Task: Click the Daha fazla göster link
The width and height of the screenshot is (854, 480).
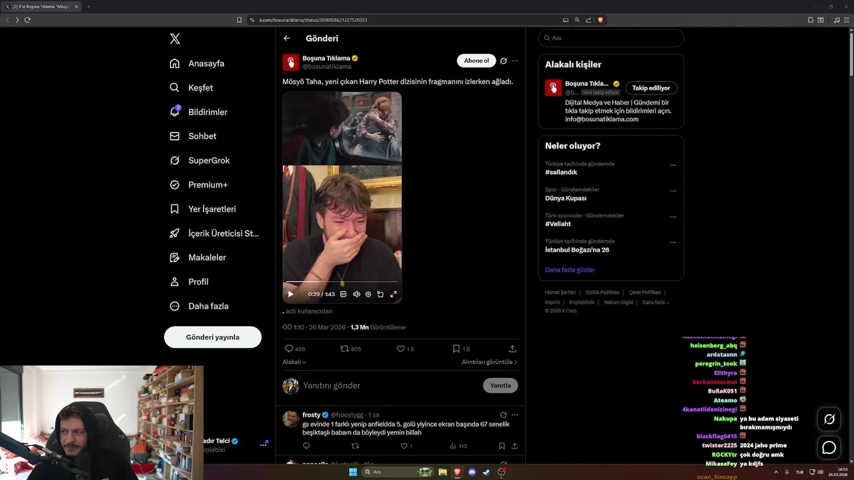Action: click(570, 270)
